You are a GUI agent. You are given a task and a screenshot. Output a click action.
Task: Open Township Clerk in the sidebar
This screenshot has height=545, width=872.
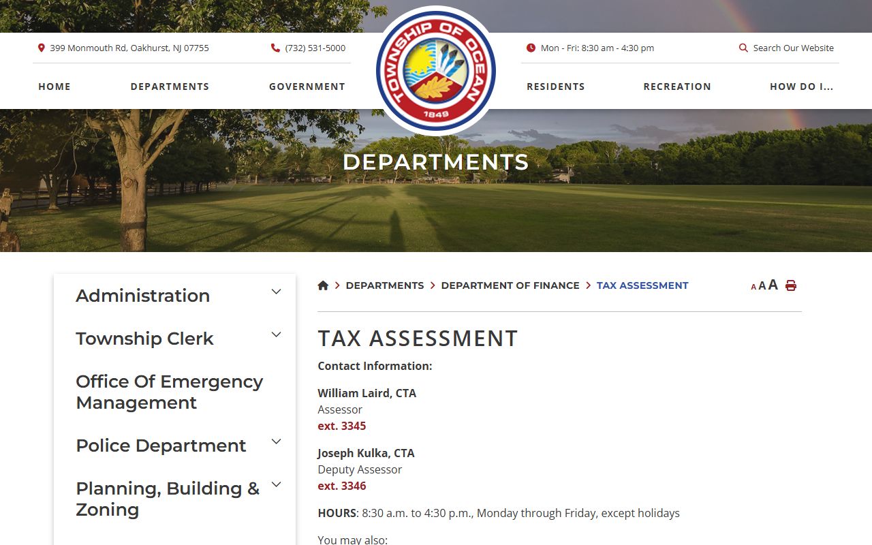144,339
